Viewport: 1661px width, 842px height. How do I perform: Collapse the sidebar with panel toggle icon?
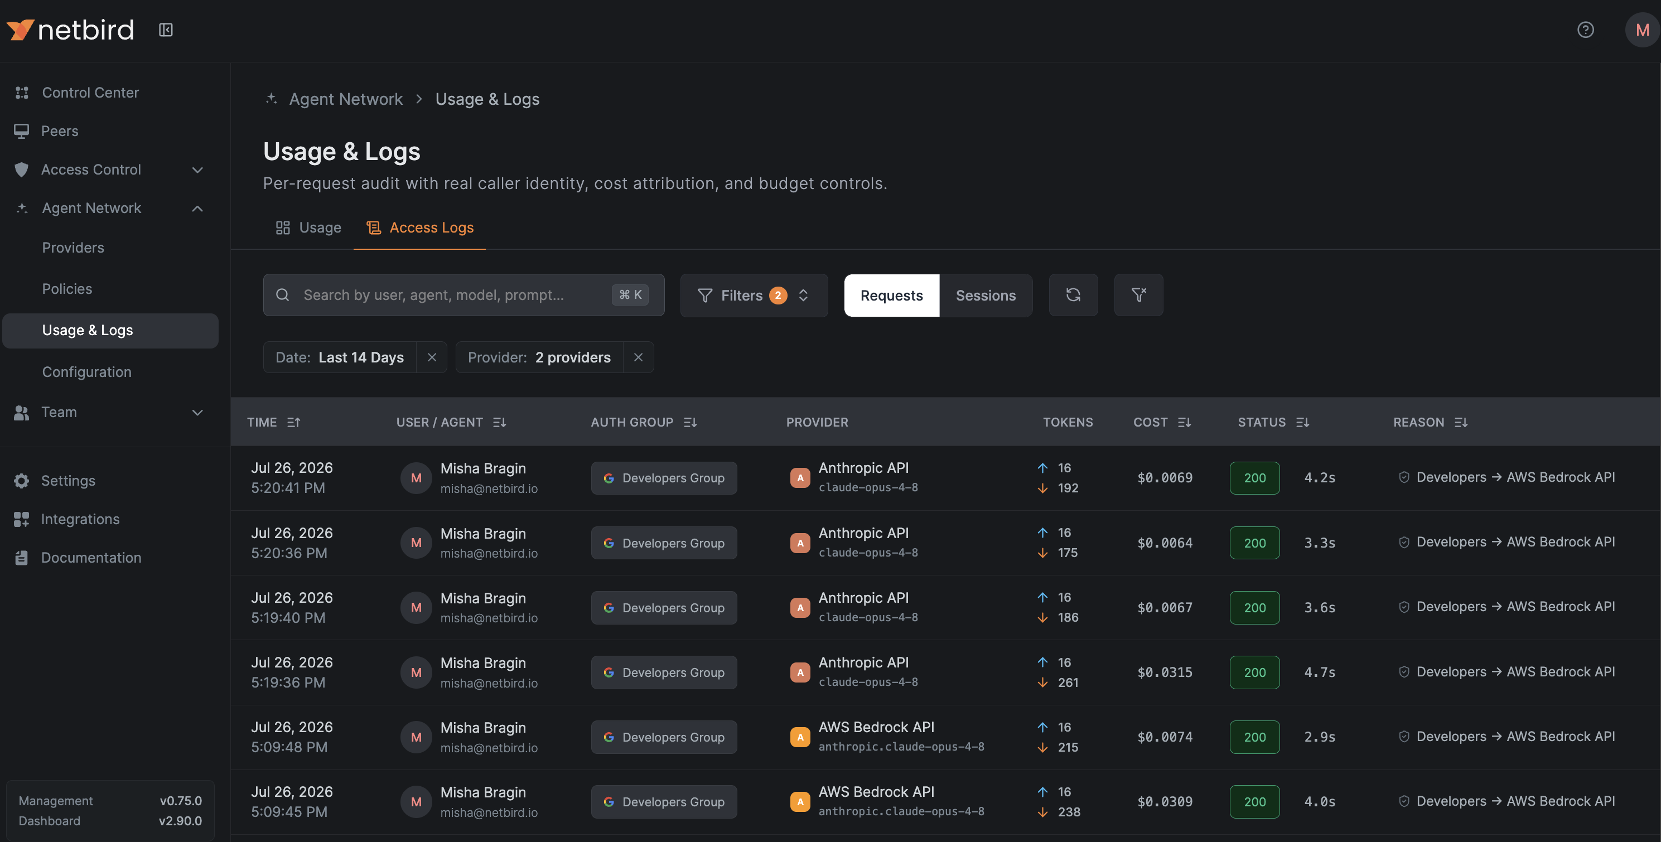[166, 30]
